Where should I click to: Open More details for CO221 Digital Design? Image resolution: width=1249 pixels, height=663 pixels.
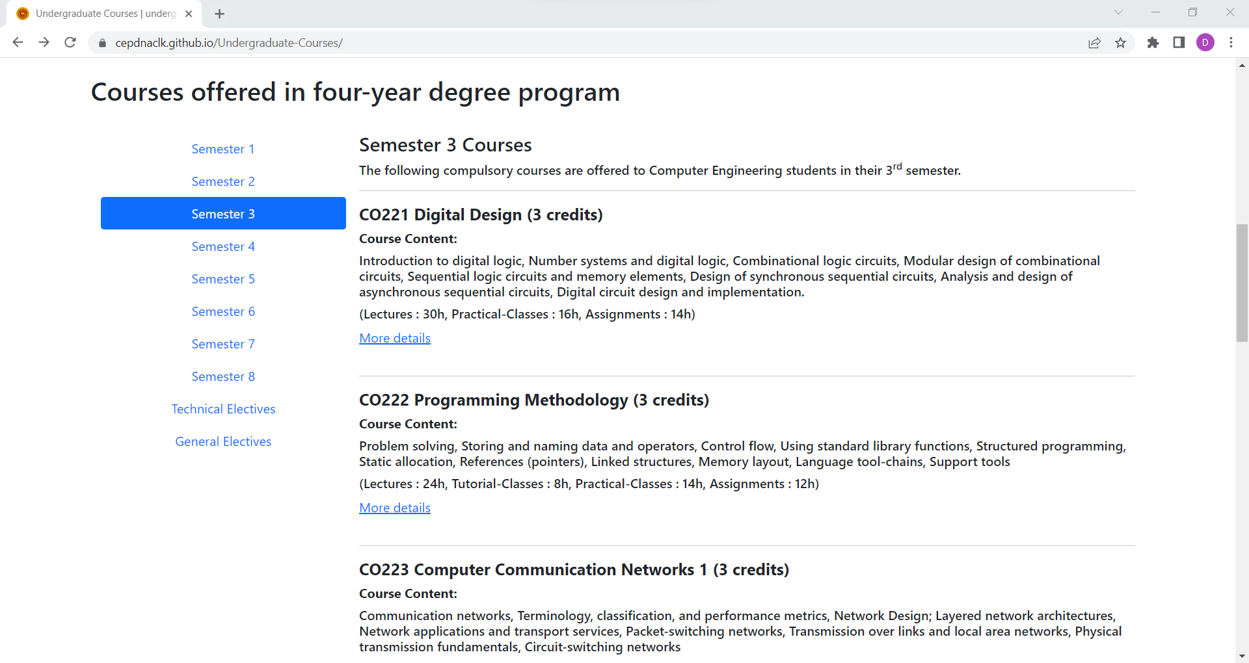[x=395, y=338]
